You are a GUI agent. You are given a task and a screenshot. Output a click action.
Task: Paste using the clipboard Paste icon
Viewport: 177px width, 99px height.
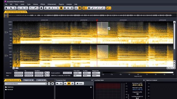pos(26,8)
